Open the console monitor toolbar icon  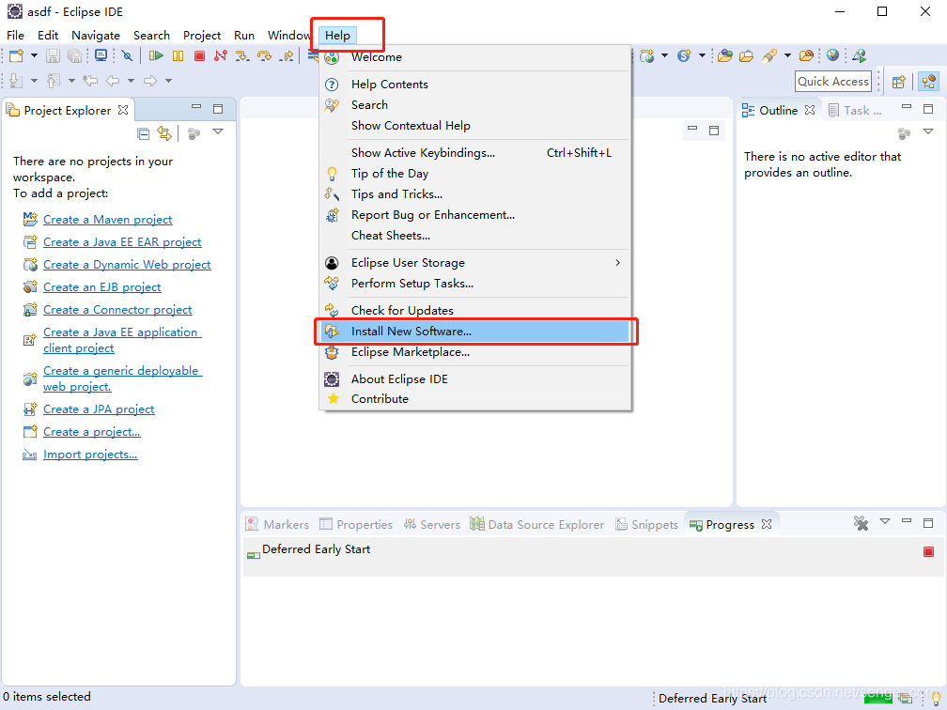tap(101, 55)
